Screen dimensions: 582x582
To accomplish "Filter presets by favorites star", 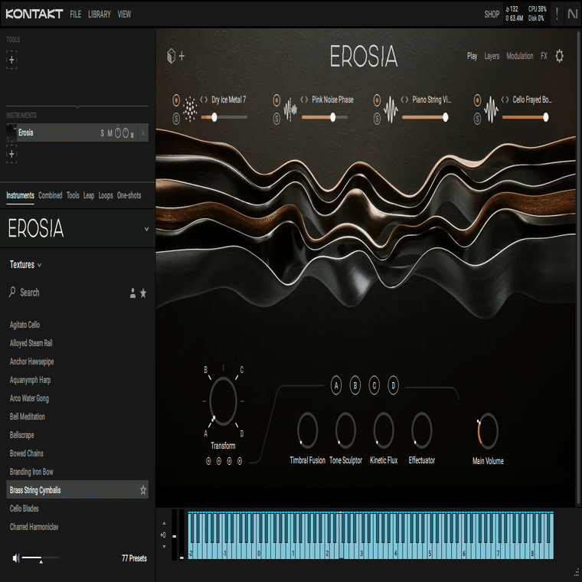I will (x=143, y=293).
